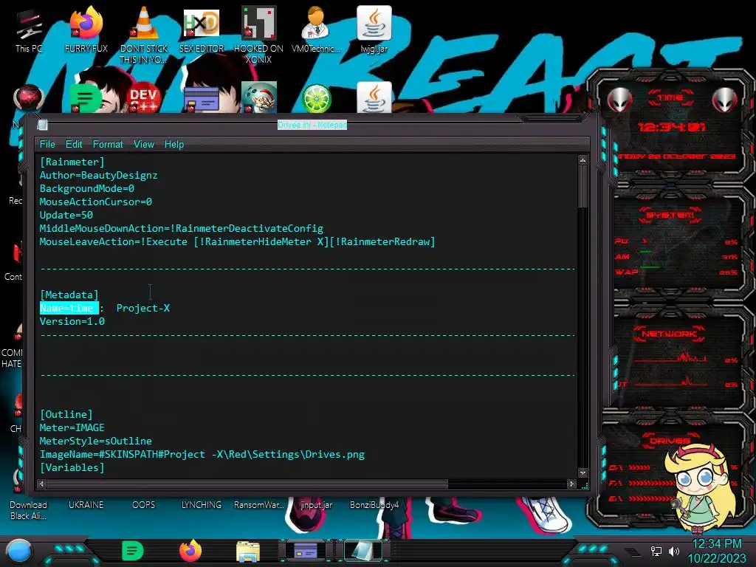
Task: Click the Star Butterfly desktop character
Action: (x=700, y=488)
